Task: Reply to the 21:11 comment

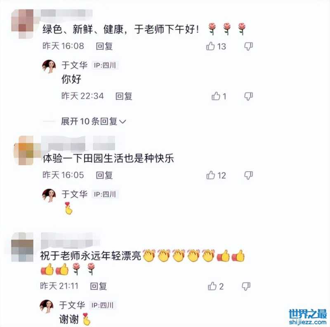Action: click(x=99, y=286)
